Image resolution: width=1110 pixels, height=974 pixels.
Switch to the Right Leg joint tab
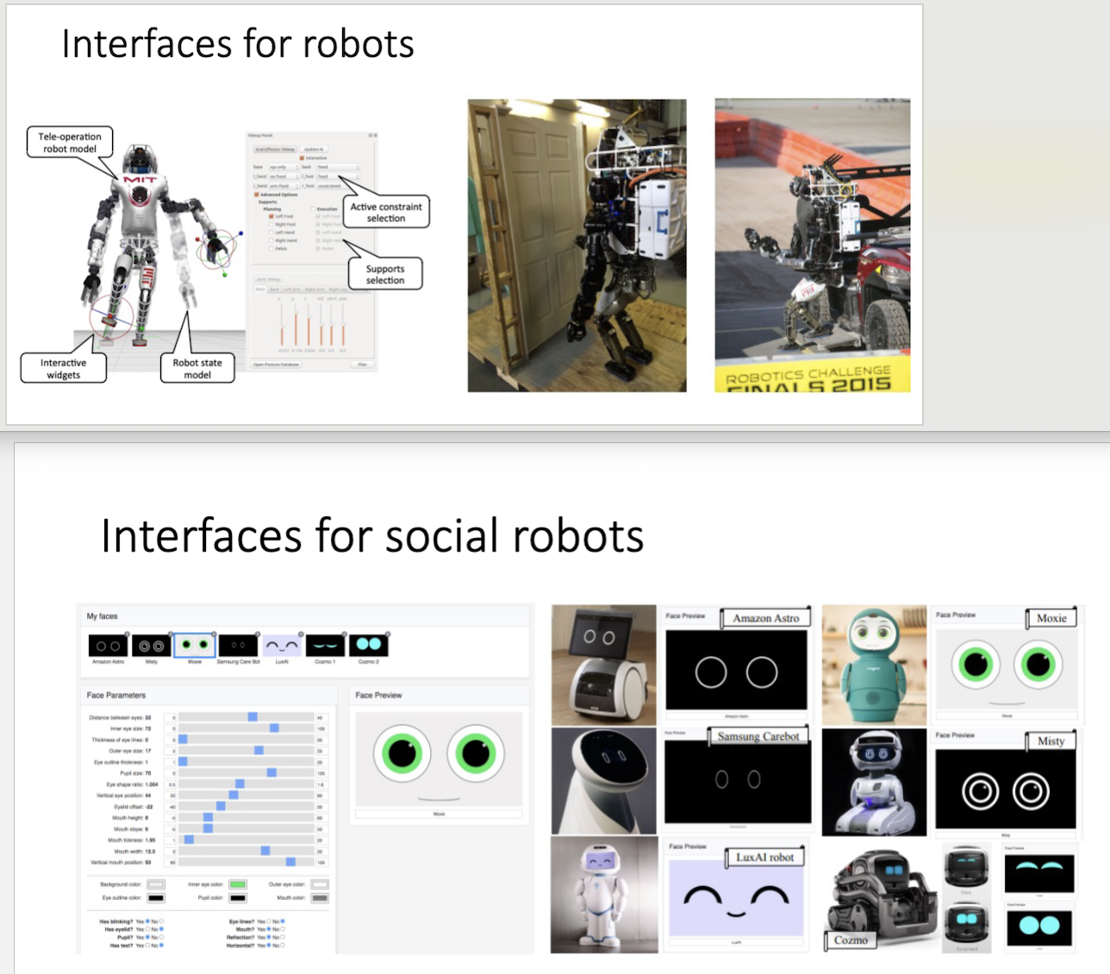(x=338, y=290)
